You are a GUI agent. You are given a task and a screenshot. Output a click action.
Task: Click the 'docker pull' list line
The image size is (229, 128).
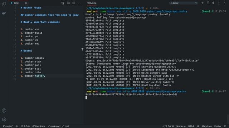point(31,65)
